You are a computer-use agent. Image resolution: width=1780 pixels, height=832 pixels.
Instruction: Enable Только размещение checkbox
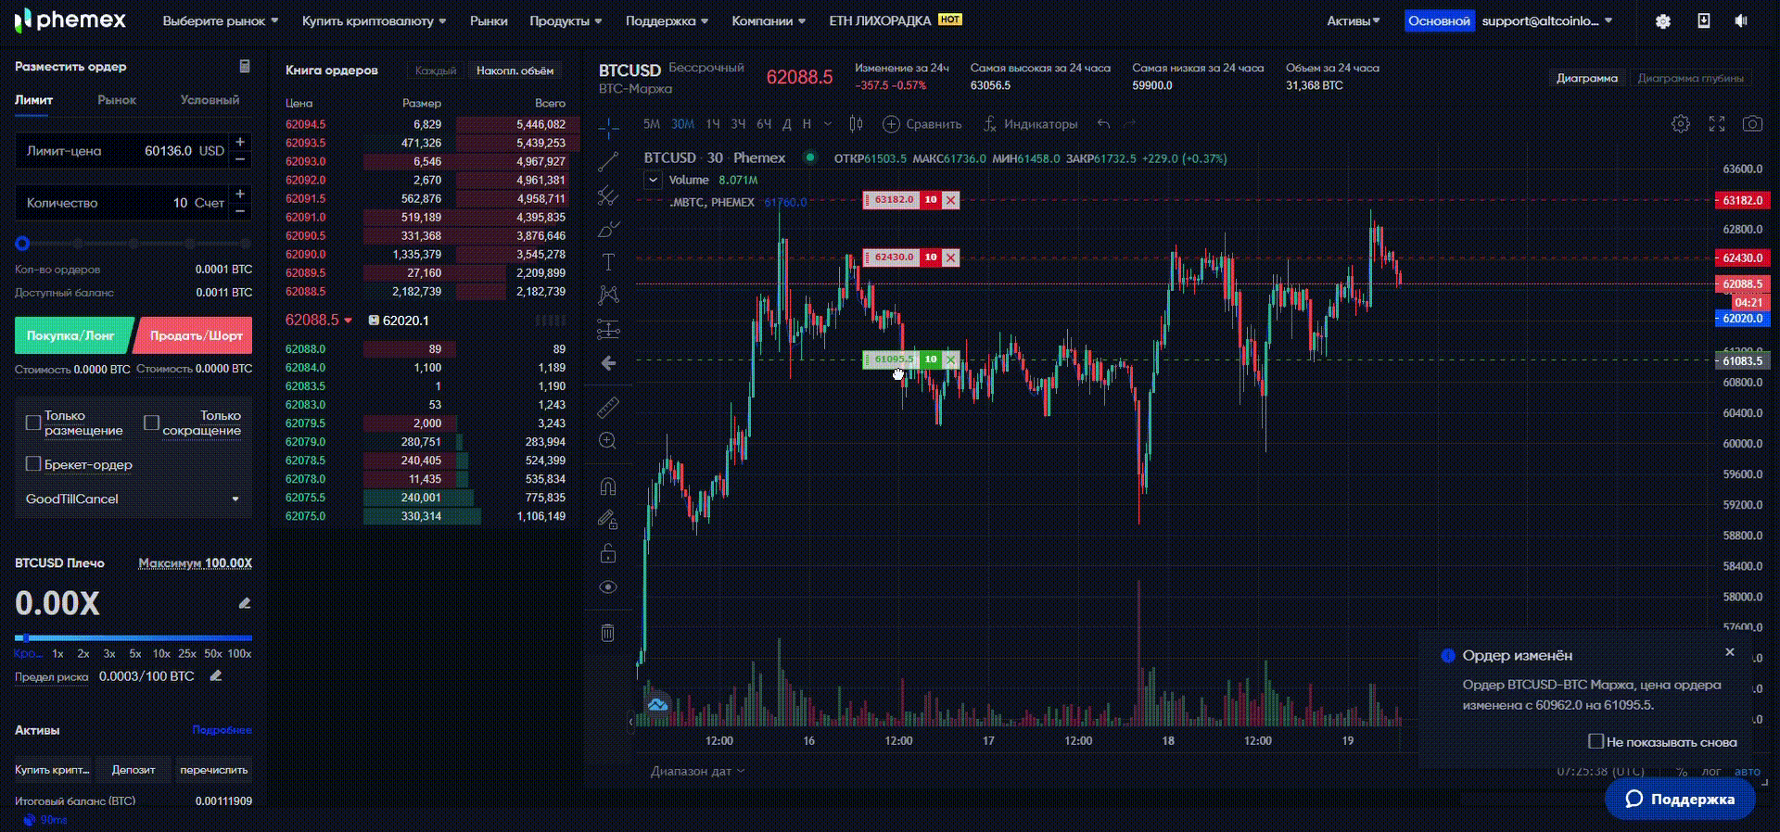click(x=33, y=422)
